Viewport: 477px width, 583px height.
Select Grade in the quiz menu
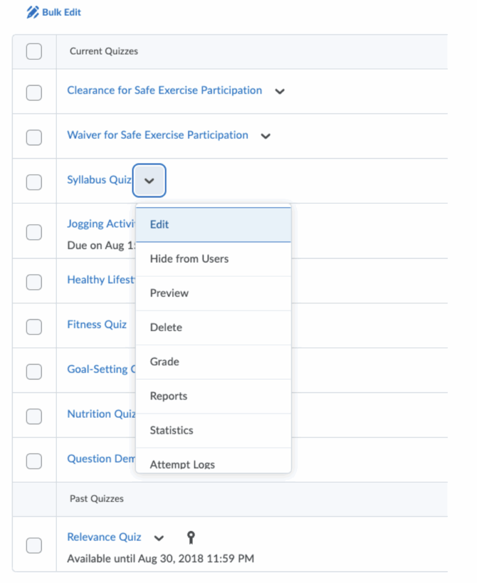[x=165, y=362]
